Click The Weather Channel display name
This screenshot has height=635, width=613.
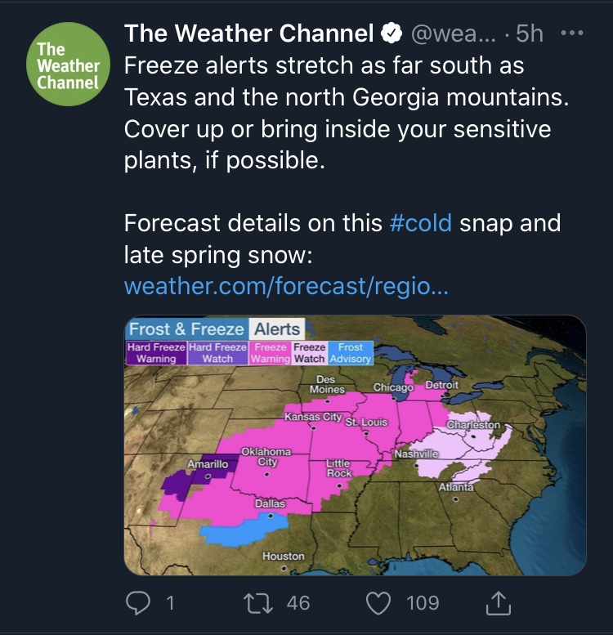pyautogui.click(x=249, y=34)
